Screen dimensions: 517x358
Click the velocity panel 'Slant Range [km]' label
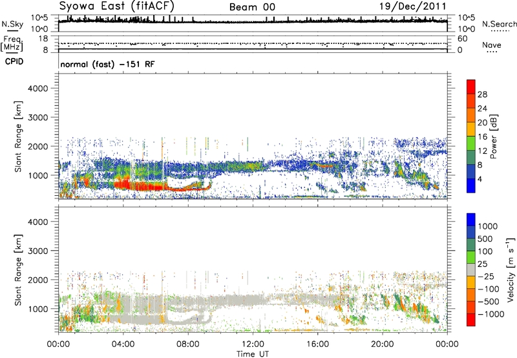[18, 269]
